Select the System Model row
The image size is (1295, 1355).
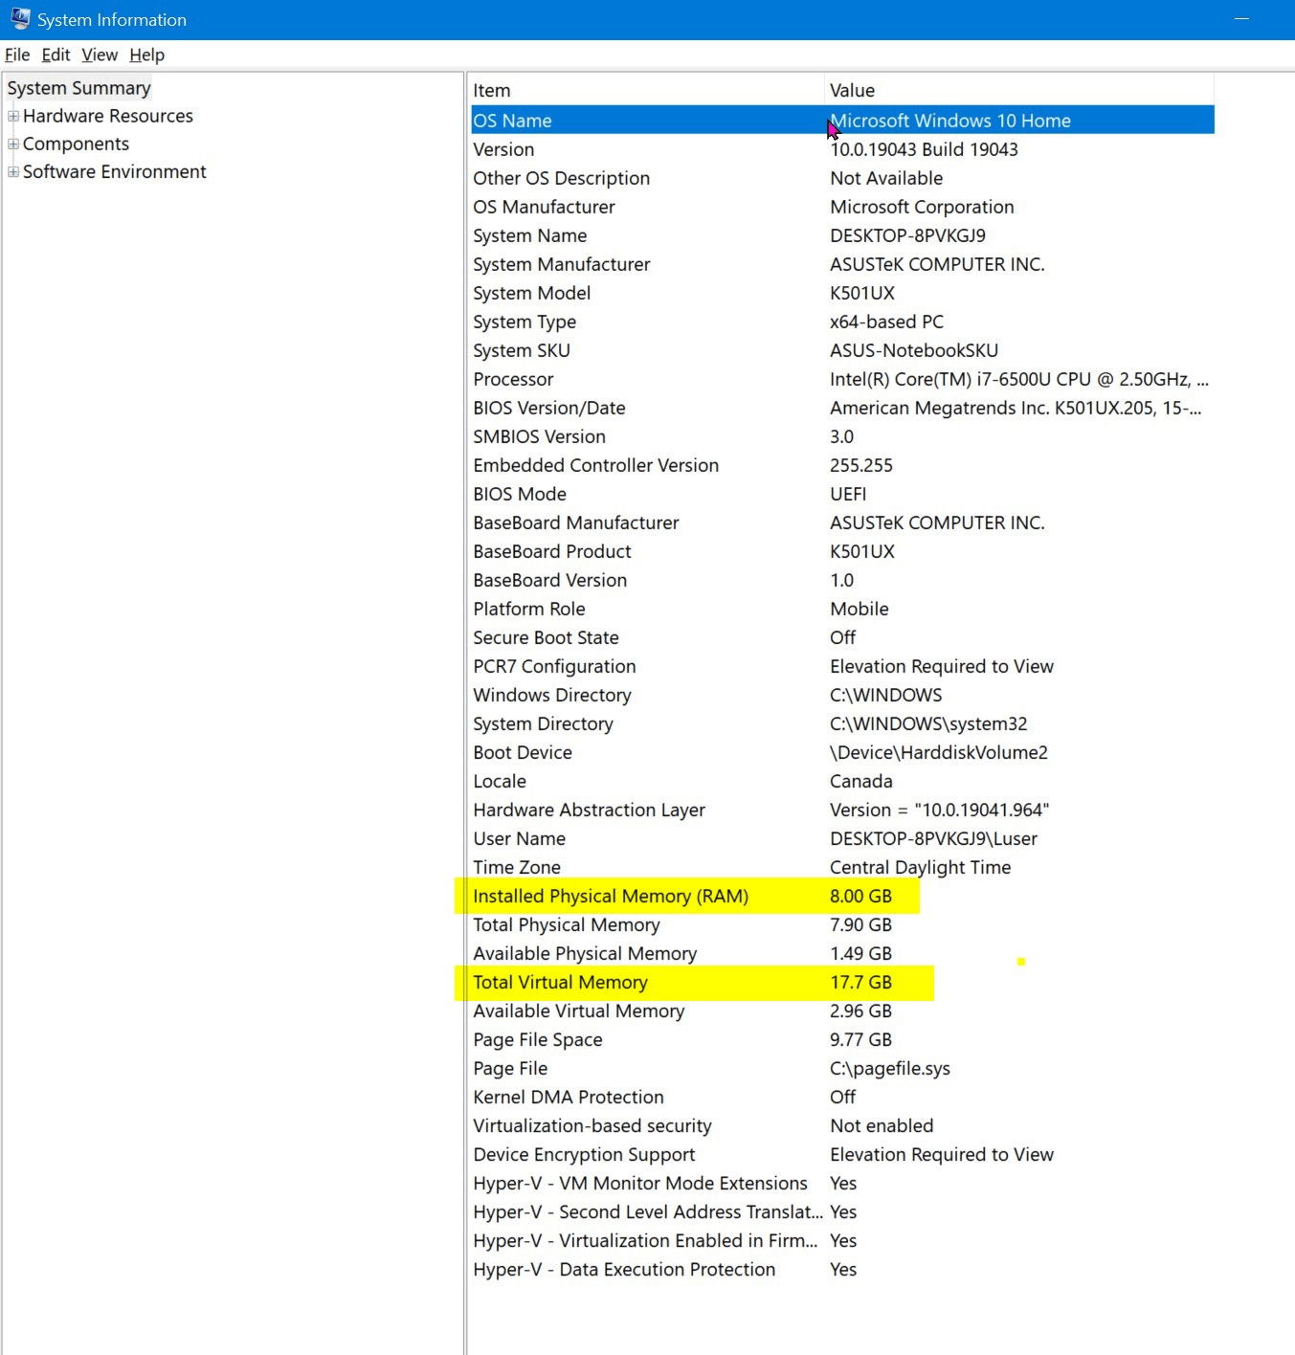tap(842, 293)
